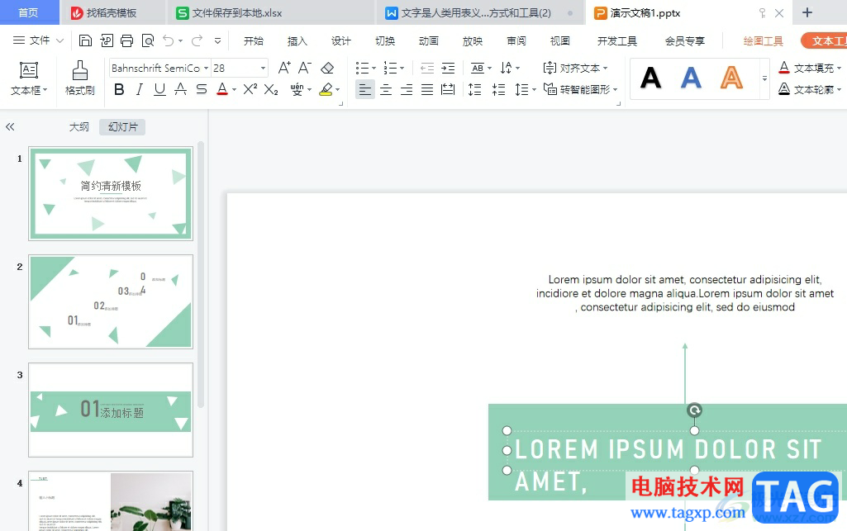The width and height of the screenshot is (847, 531).
Task: Decrease font size with A- icon
Action: pyautogui.click(x=305, y=68)
